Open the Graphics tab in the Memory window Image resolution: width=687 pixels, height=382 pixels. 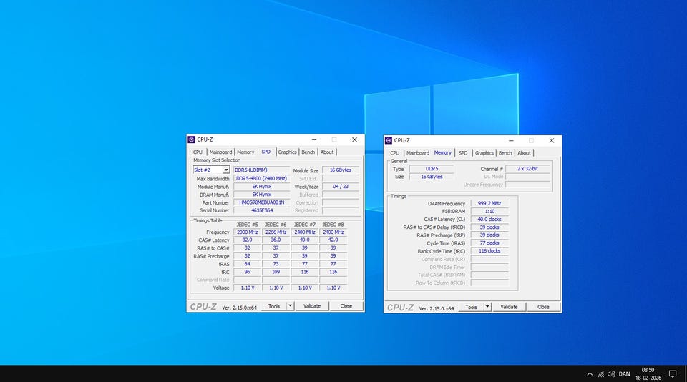click(x=484, y=152)
